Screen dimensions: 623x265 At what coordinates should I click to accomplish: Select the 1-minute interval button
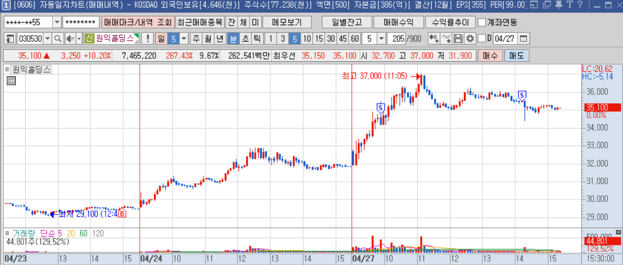[271, 39]
